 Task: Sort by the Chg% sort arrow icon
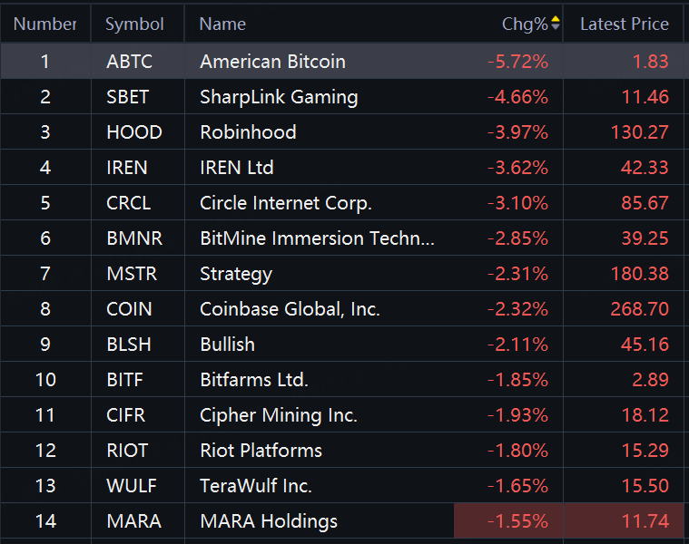(x=556, y=24)
